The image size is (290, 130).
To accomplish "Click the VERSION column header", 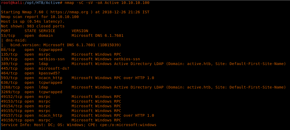I will tap(80, 31).
